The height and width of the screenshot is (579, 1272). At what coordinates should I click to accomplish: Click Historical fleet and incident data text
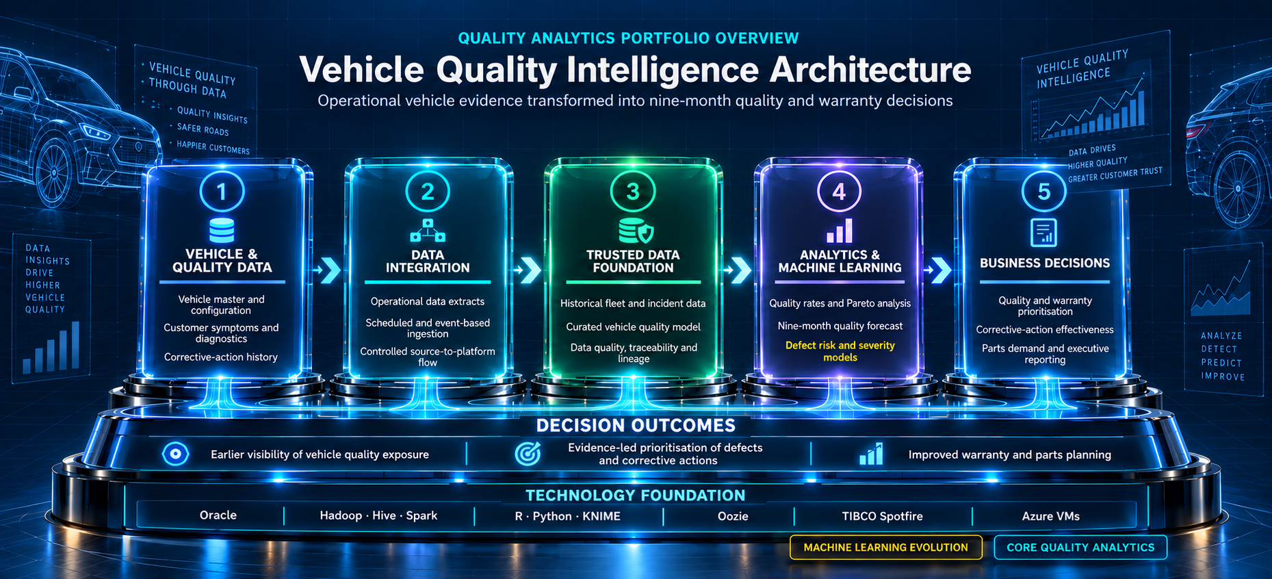coord(633,303)
